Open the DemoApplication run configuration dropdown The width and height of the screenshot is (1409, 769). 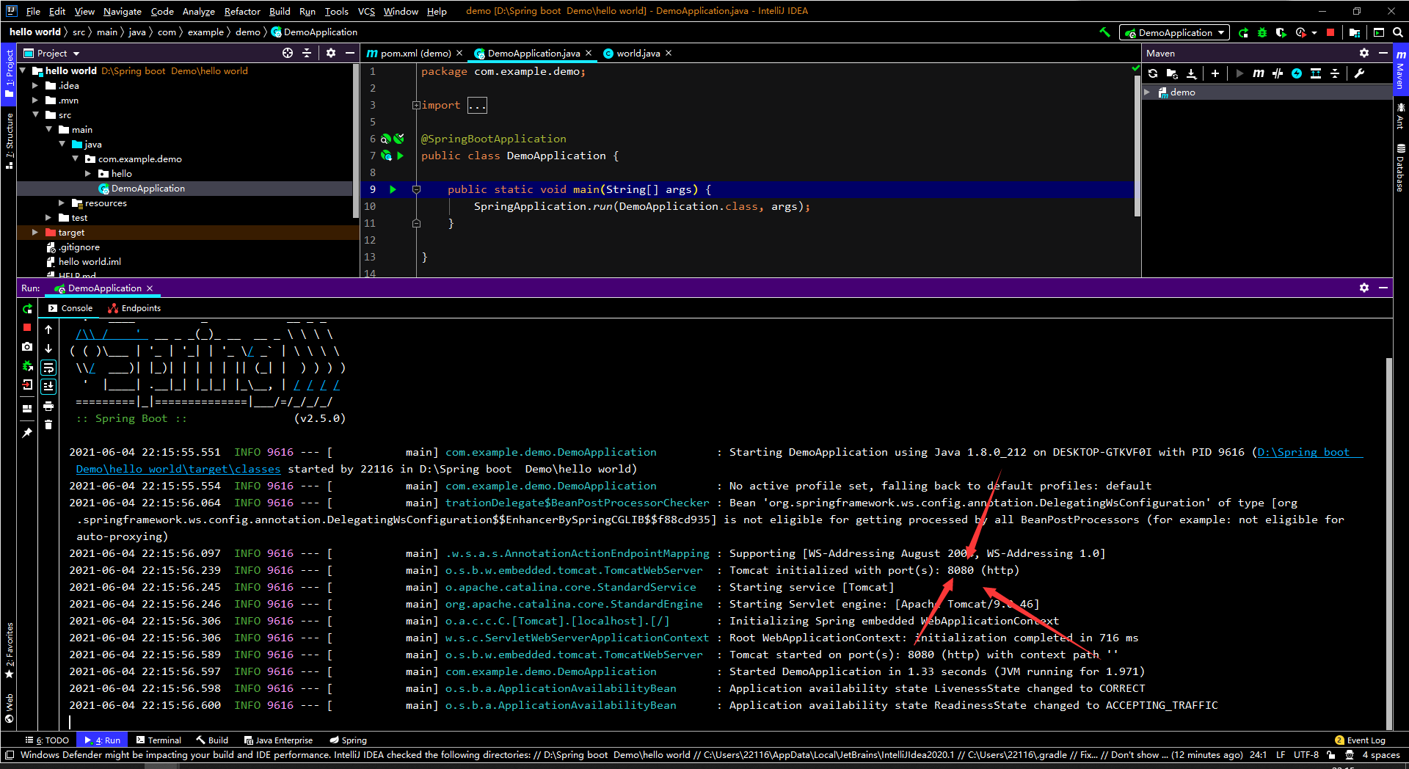(x=1175, y=32)
